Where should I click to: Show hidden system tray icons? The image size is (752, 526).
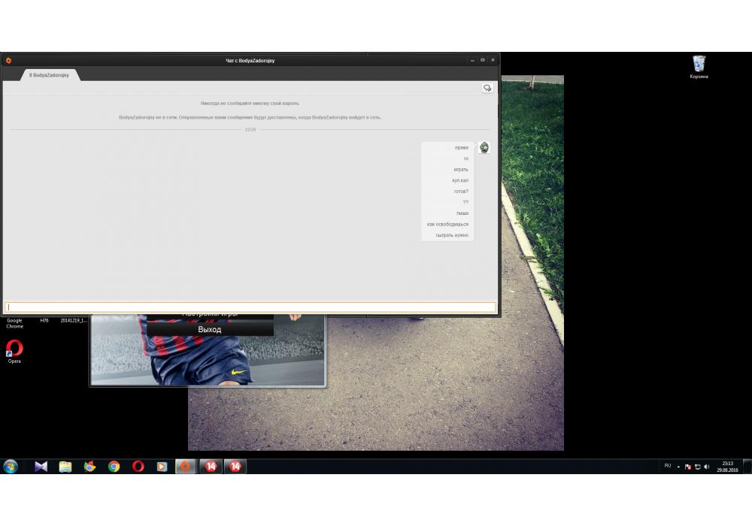tap(678, 467)
